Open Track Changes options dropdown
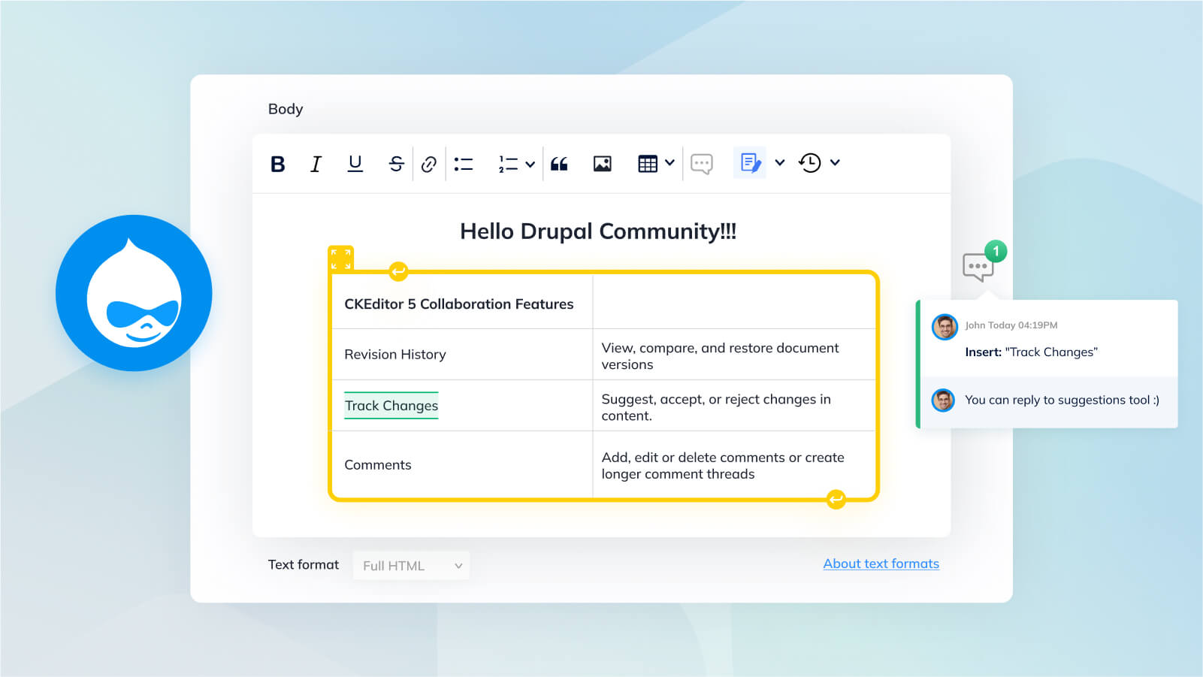Viewport: 1203px width, 677px height. [x=780, y=162]
